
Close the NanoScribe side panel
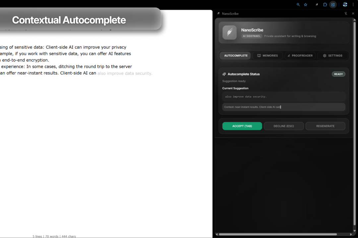(353, 14)
